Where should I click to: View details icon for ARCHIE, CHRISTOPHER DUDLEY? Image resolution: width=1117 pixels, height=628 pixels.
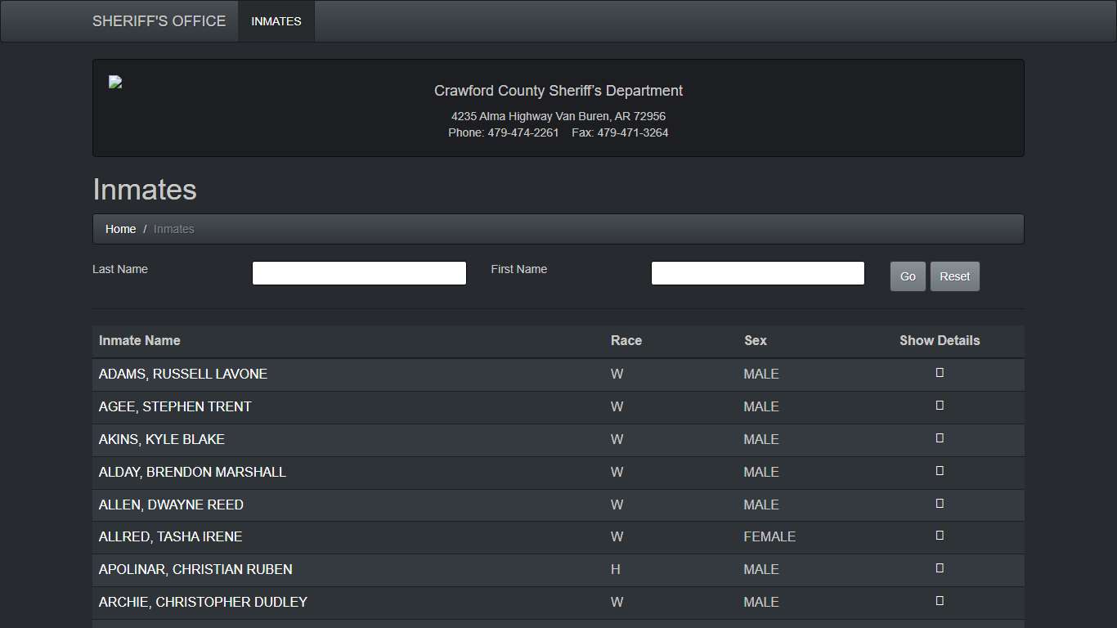[940, 601]
